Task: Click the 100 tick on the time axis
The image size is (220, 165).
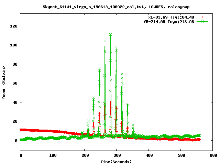Action: tap(52, 155)
